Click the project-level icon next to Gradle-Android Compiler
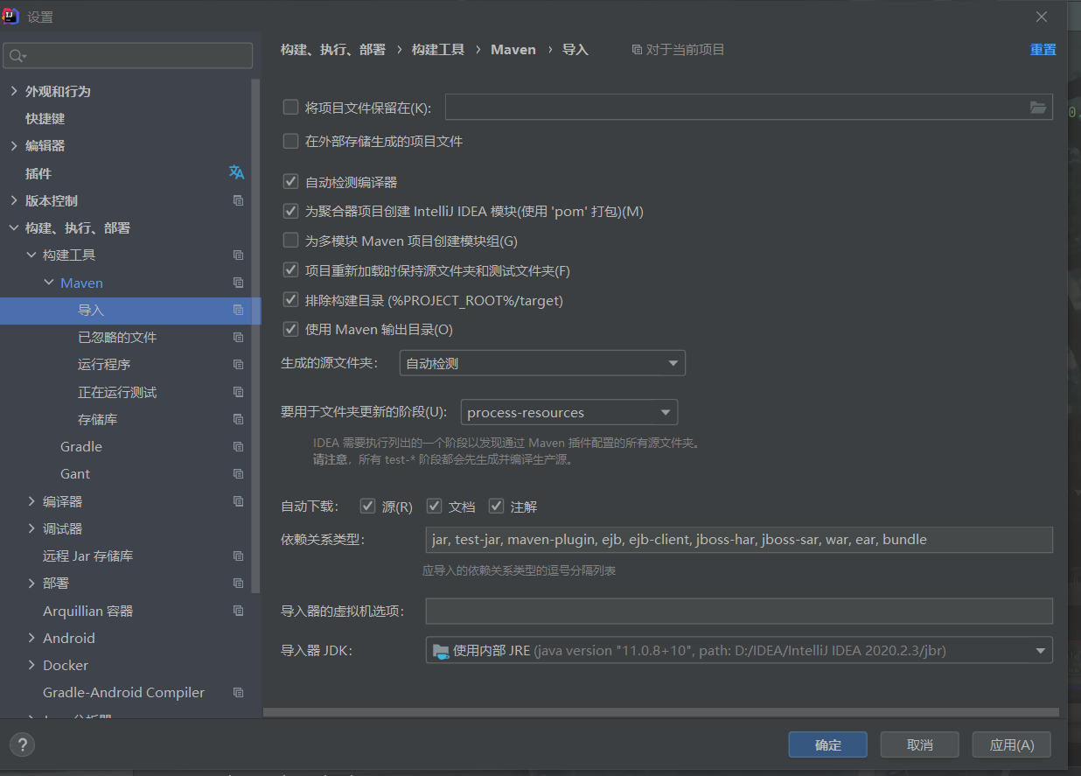This screenshot has width=1081, height=776. click(x=238, y=692)
